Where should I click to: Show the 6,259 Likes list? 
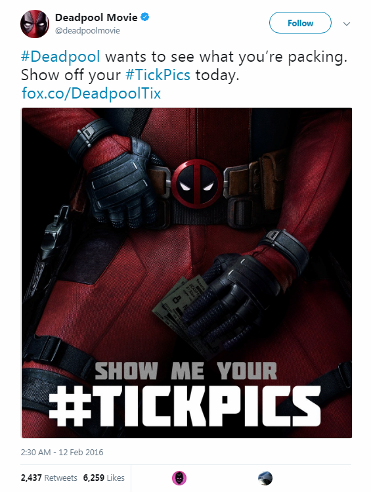pyautogui.click(x=104, y=478)
